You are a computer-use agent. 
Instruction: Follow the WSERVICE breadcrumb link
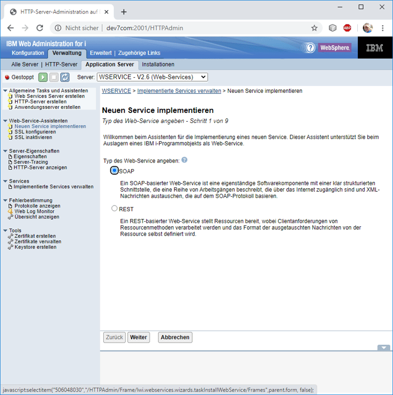pos(116,91)
